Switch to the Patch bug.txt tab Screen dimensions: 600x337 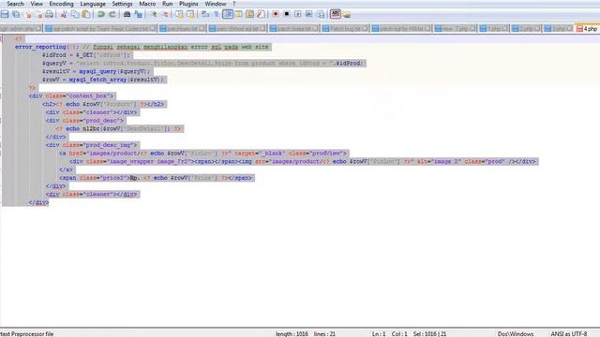345,29
